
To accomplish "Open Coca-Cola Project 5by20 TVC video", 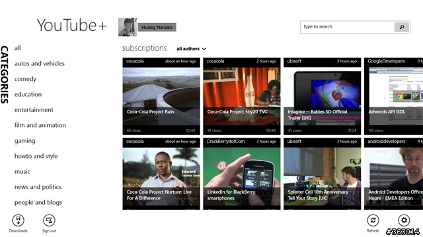I will point(242,96).
